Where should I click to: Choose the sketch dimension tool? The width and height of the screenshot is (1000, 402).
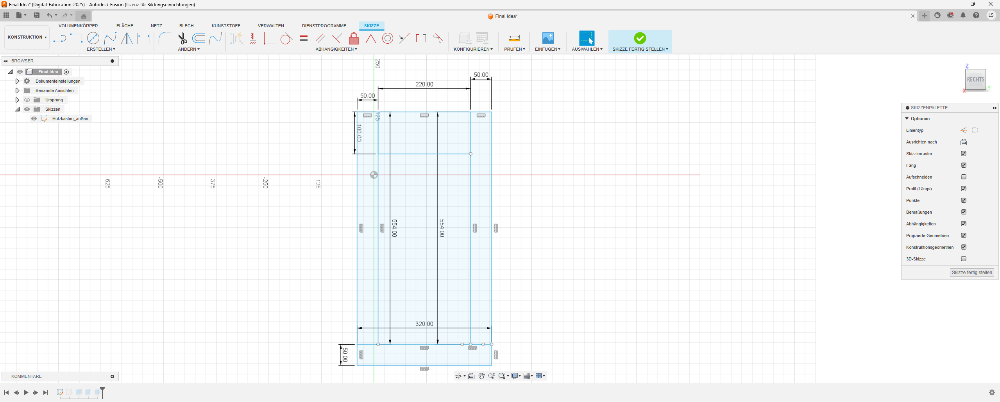click(x=144, y=38)
